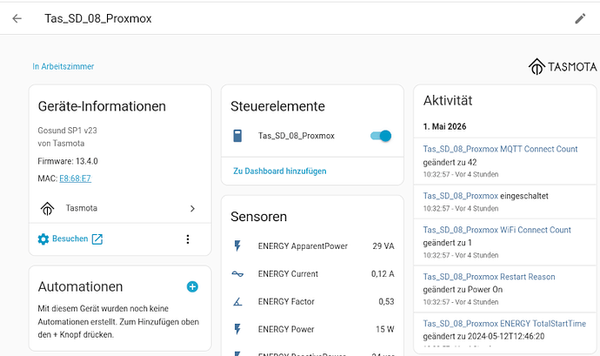Click the 1. Mai 2026 date header
Image resolution: width=600 pixels, height=356 pixels.
(x=444, y=126)
